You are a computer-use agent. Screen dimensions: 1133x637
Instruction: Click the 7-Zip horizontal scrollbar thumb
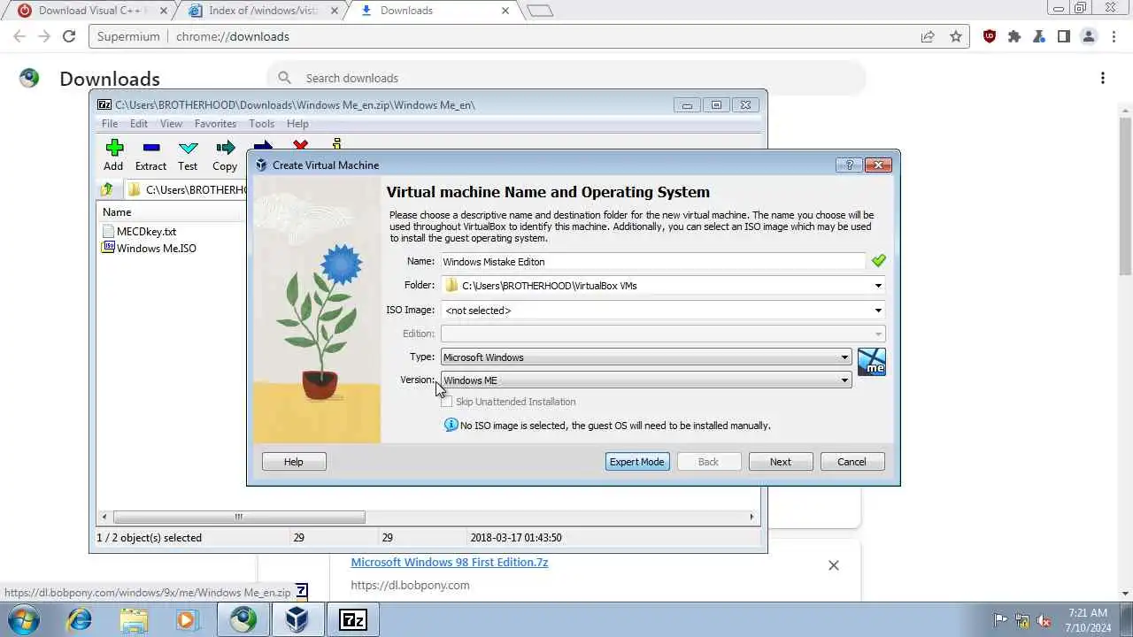pyautogui.click(x=239, y=517)
